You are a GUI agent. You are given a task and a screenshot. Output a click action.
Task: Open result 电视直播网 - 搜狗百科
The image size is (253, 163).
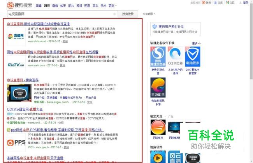point(23,80)
